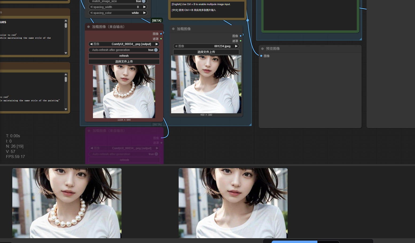Click the 图像 output port on the 001234.jpeg node
This screenshot has height=243, width=415.
click(241, 36)
